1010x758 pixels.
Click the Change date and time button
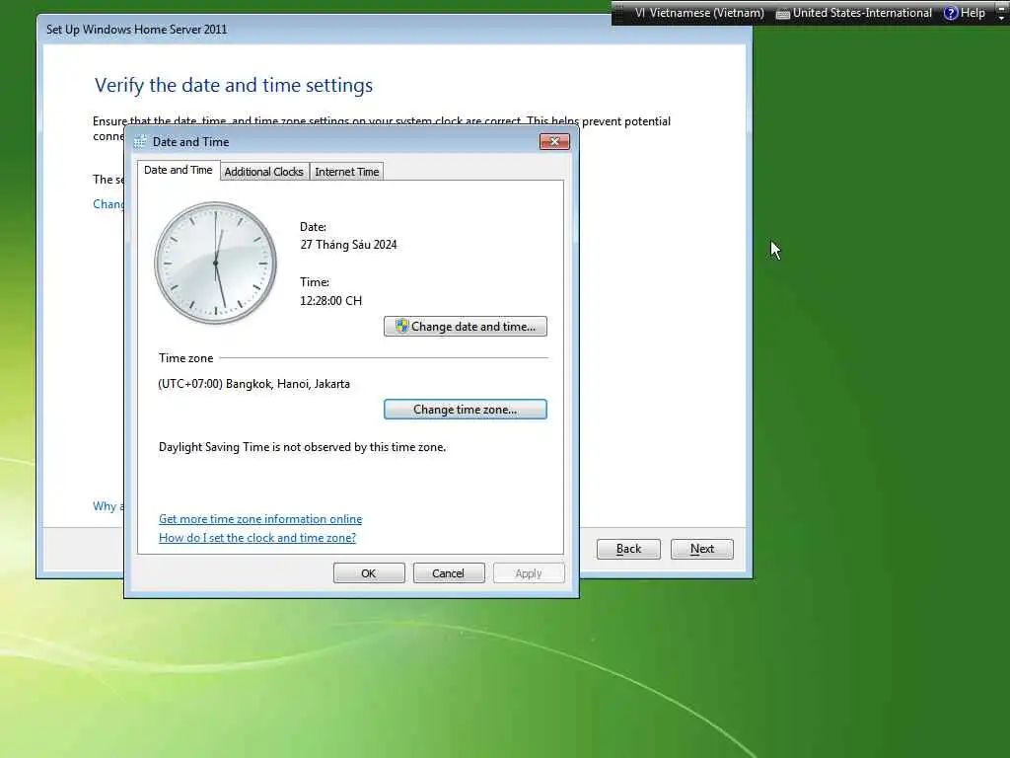[x=466, y=326]
